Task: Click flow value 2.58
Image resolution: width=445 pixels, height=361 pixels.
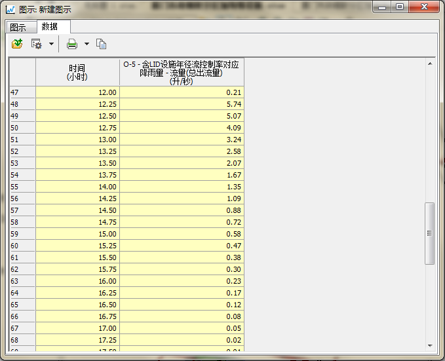Action: point(182,151)
